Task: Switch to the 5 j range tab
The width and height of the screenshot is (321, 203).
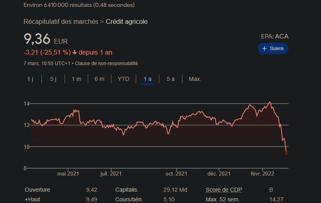Action: pyautogui.click(x=53, y=79)
